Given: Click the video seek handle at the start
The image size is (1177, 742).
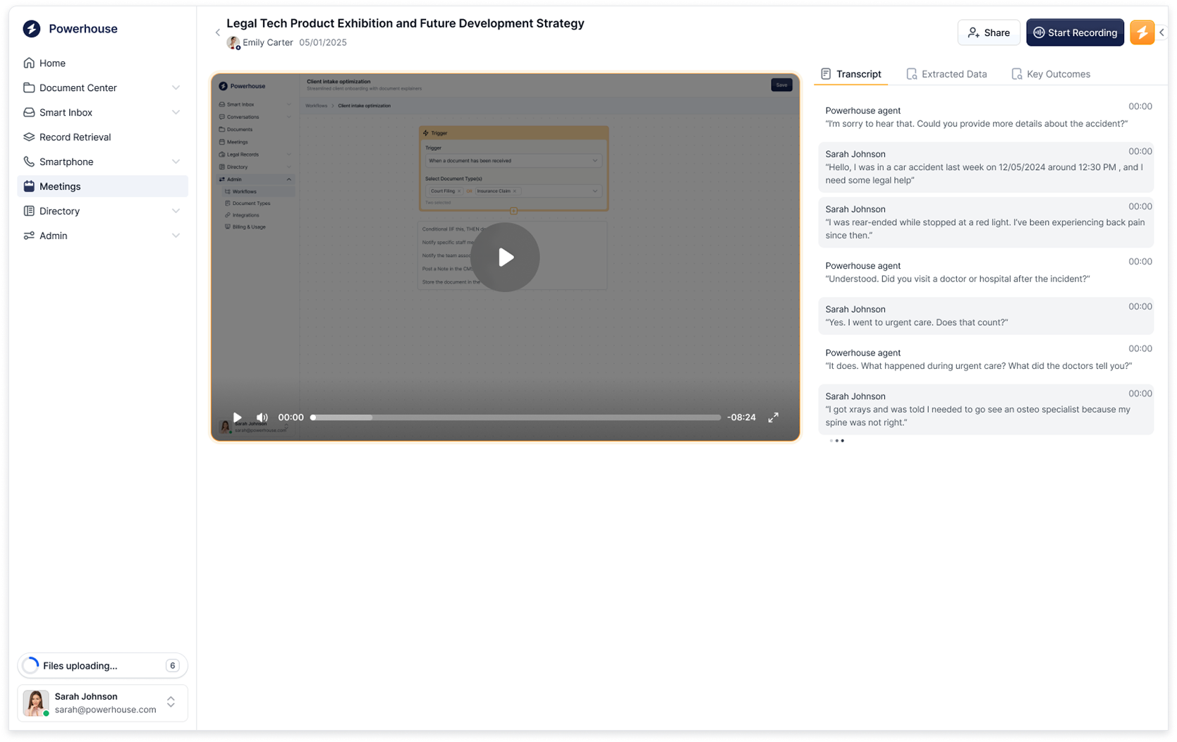Looking at the screenshot, I should (313, 418).
